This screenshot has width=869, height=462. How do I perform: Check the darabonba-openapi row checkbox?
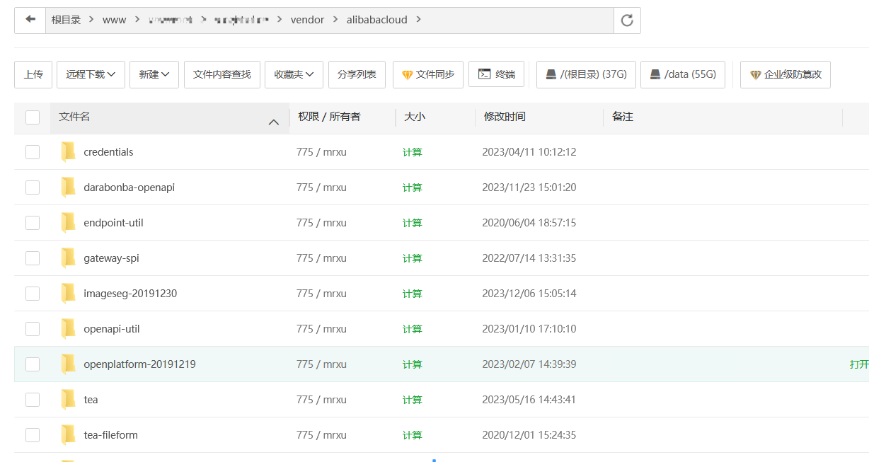click(33, 187)
